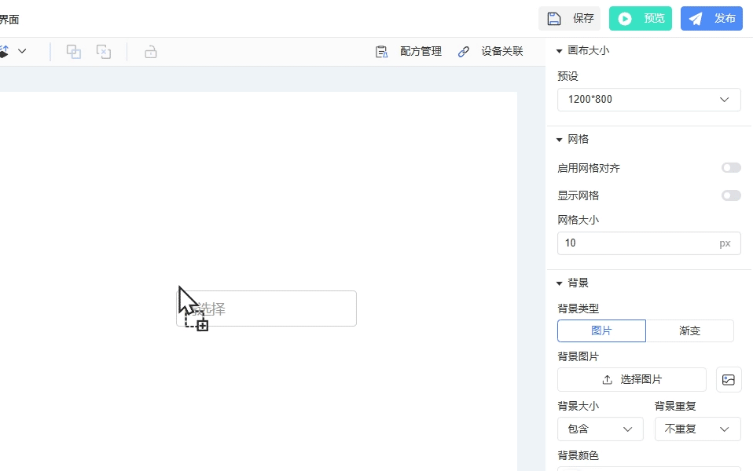
Task: Click the ungroup elements icon in toolbar
Action: 104,52
